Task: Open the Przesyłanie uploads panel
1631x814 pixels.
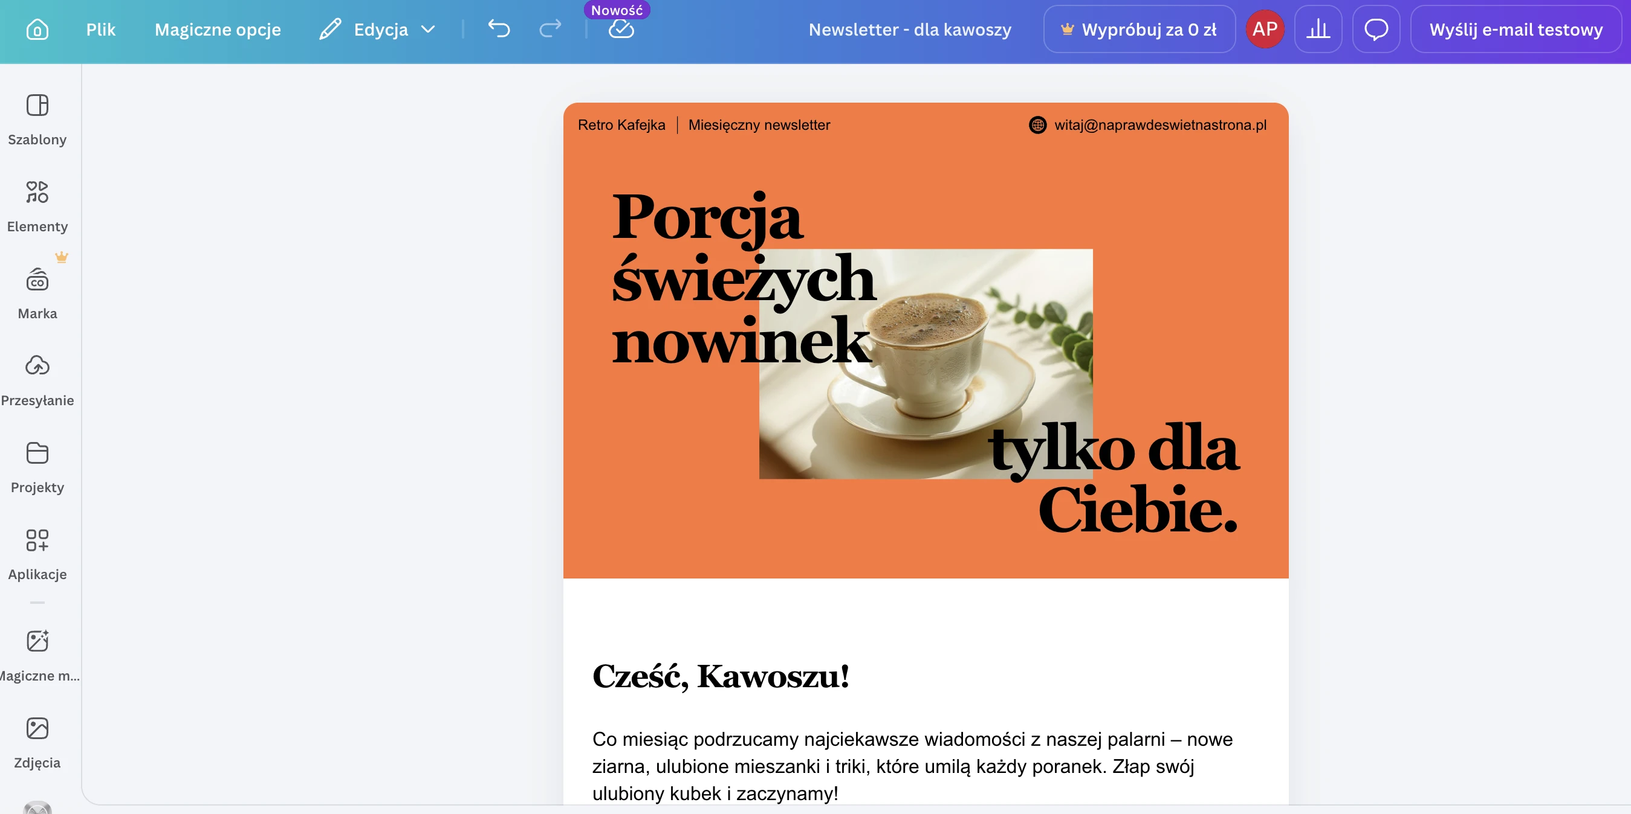Action: click(x=37, y=381)
